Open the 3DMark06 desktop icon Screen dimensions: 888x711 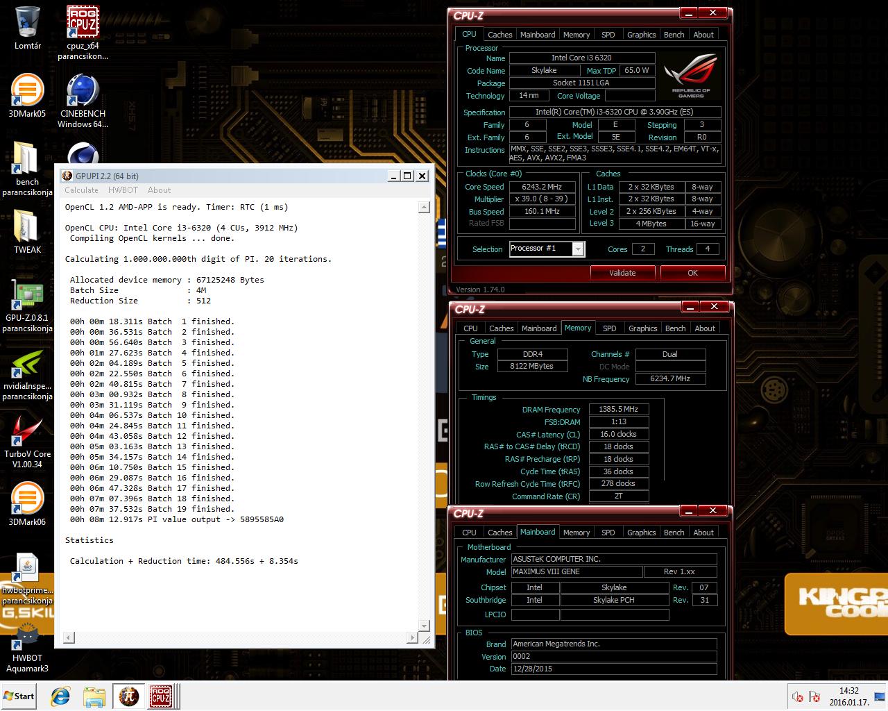(27, 499)
